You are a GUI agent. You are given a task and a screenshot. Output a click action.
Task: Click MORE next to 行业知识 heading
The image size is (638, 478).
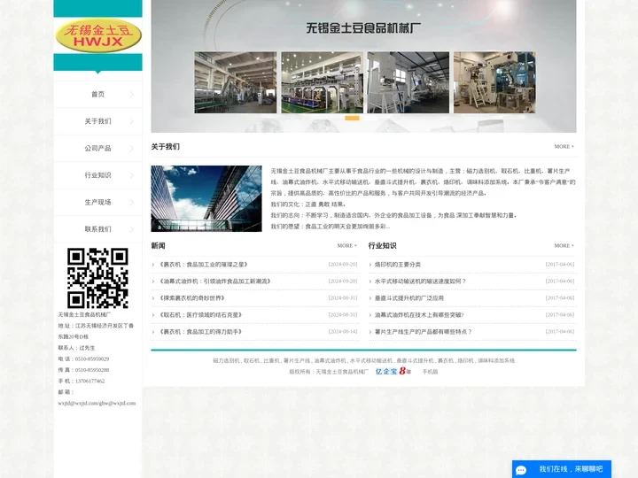point(564,245)
